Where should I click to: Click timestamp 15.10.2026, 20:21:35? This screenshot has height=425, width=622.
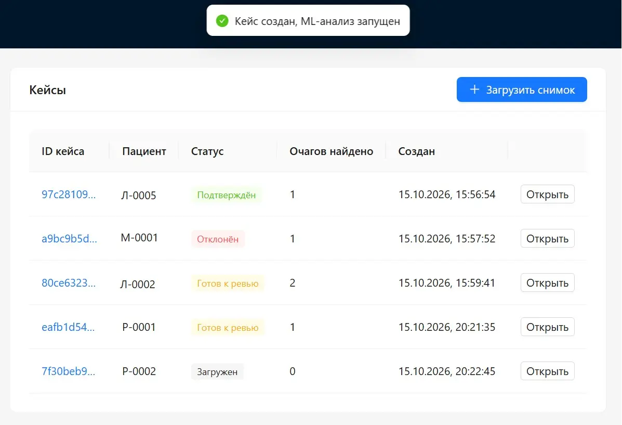click(x=447, y=327)
